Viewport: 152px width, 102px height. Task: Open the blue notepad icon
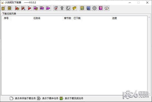[88, 8]
